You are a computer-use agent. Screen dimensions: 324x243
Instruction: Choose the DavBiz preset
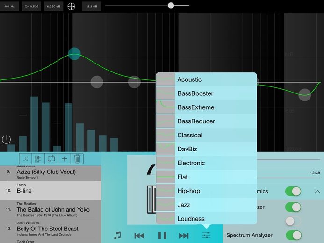pyautogui.click(x=206, y=149)
